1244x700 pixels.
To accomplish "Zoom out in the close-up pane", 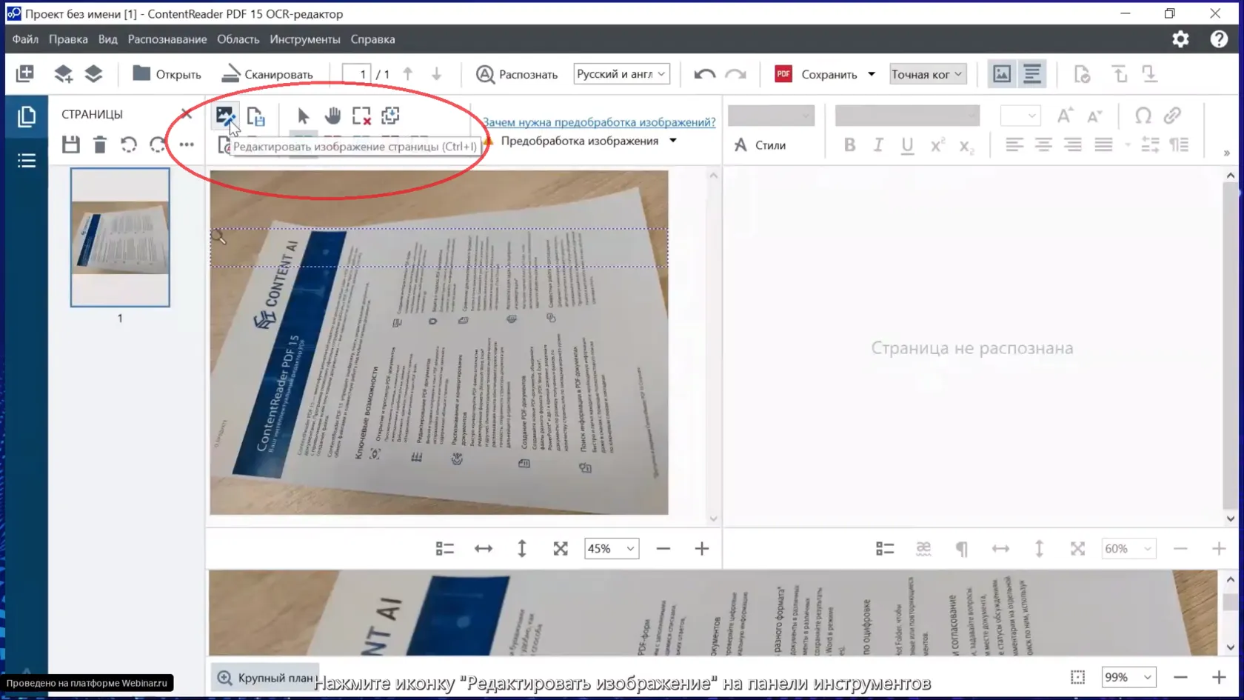I will coord(1180,677).
